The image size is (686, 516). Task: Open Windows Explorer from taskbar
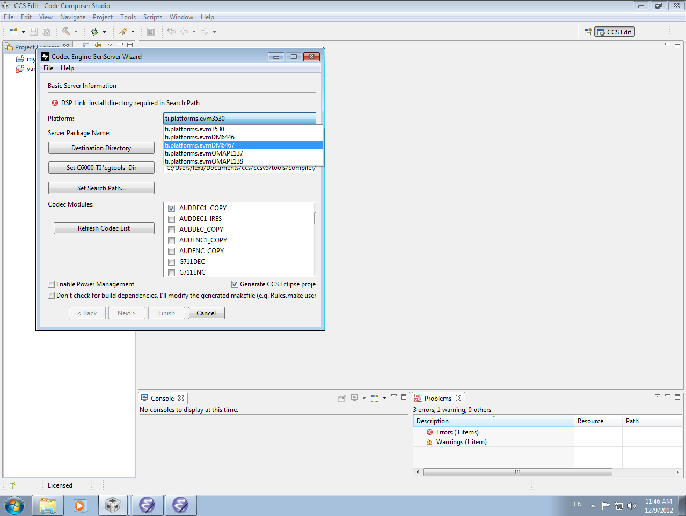(x=48, y=505)
